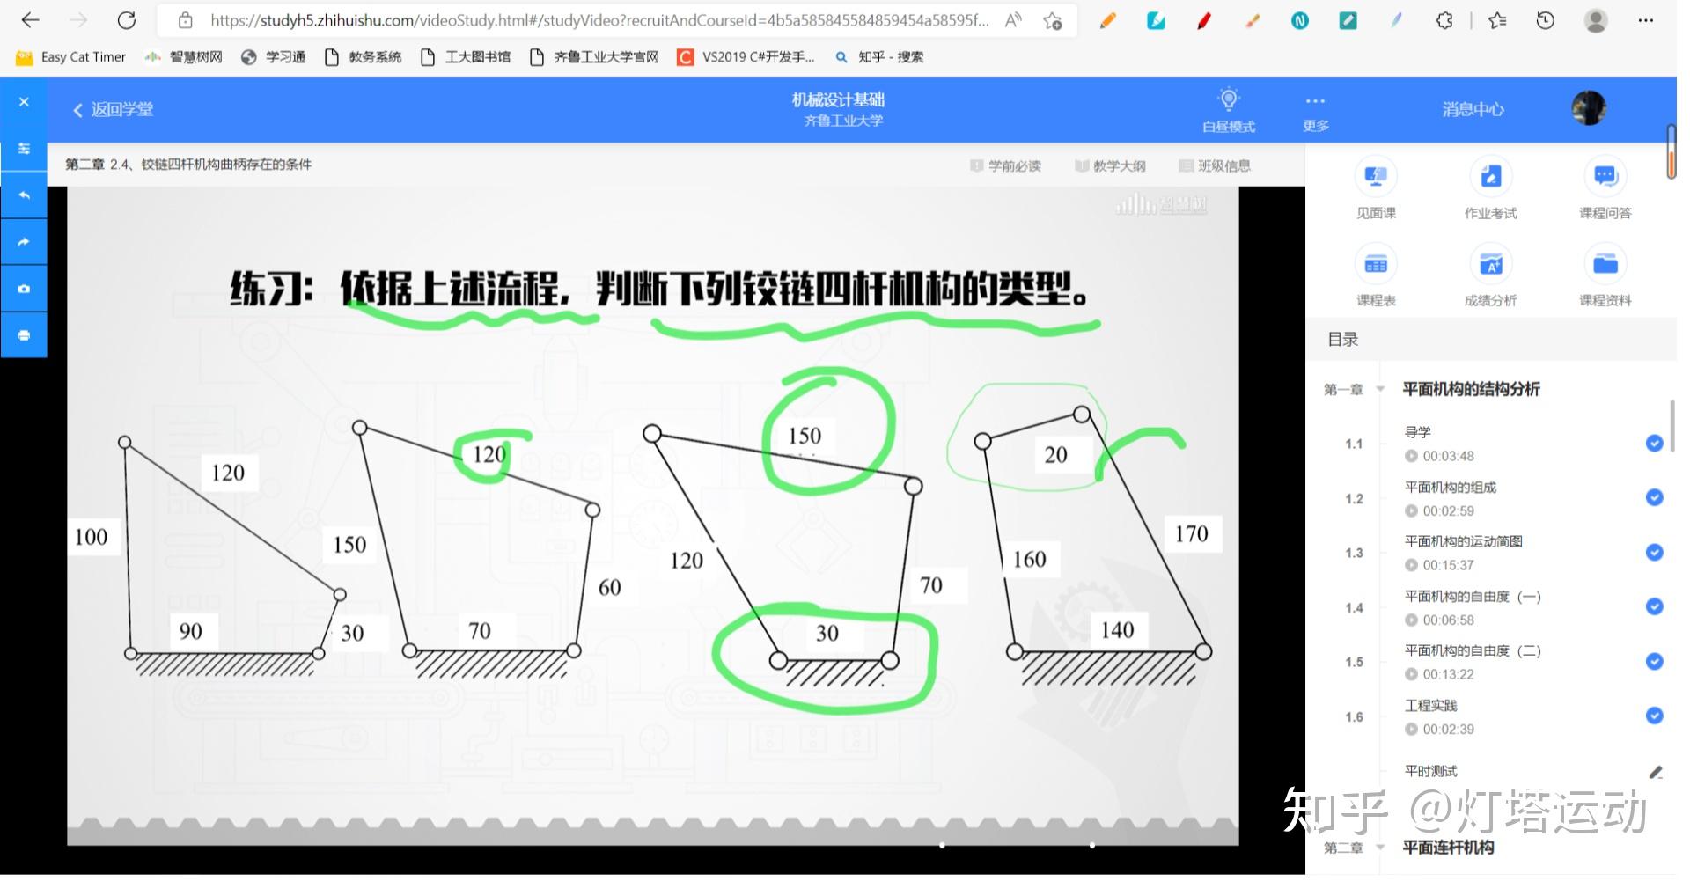The width and height of the screenshot is (1690, 881).
Task: Click completion checkmark beside 工程实践 1.6
Action: point(1656,716)
